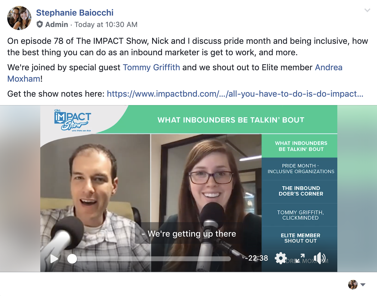
Task: Open post timestamp Today at 10:30 AM
Action: tap(106, 25)
